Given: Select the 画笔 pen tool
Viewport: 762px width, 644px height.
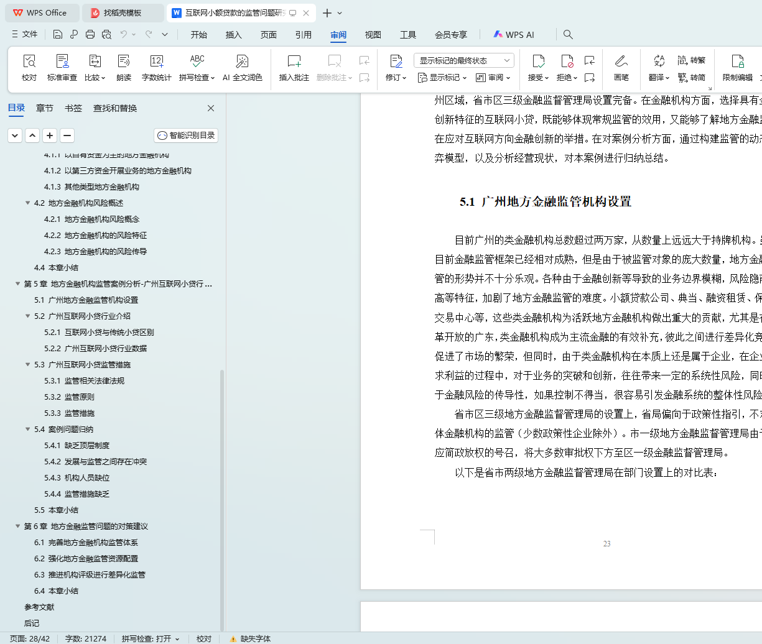Looking at the screenshot, I should [x=621, y=68].
